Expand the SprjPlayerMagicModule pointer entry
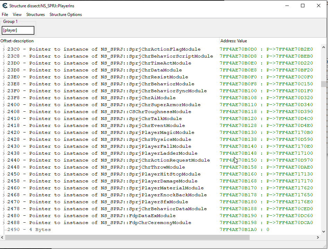The height and width of the screenshot is (249, 328). (4, 132)
